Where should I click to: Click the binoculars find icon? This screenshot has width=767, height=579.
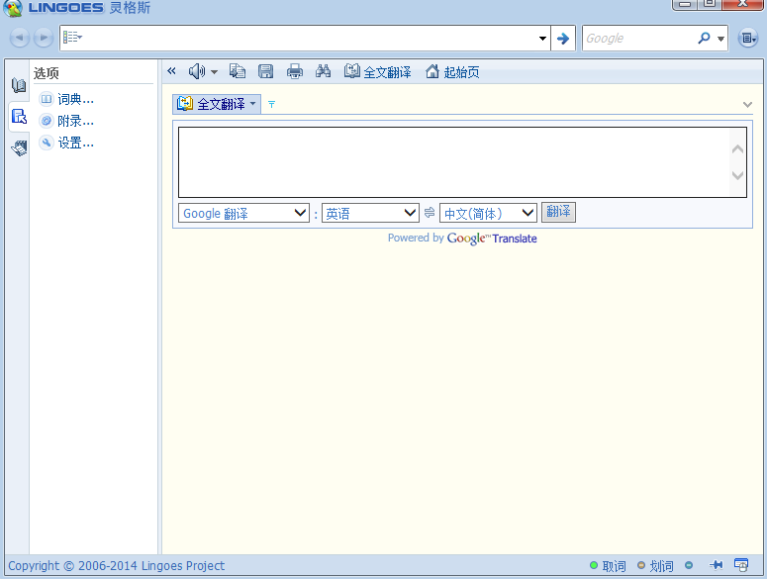coord(323,71)
